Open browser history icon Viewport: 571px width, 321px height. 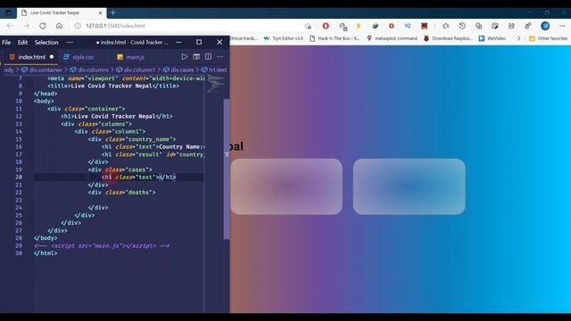point(462,26)
